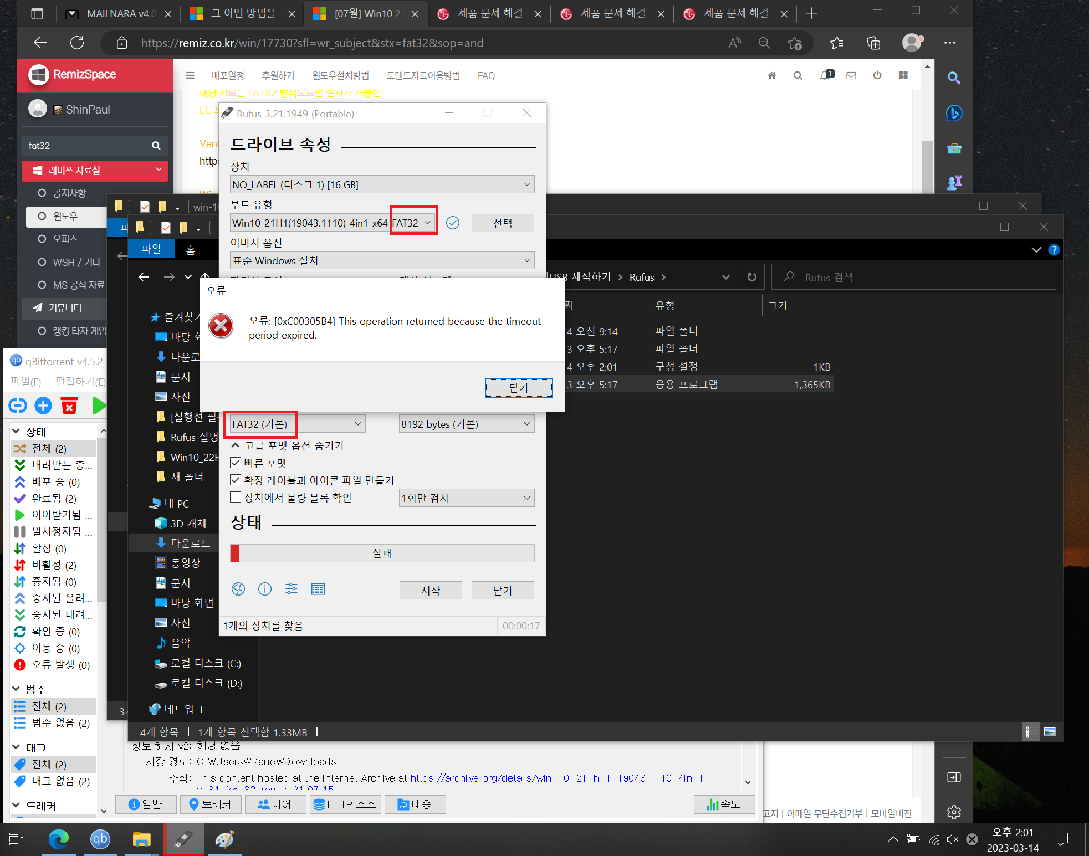Screen dimensions: 1089x856
Task: Click Edge browser refresh icon
Action: pyautogui.click(x=77, y=43)
